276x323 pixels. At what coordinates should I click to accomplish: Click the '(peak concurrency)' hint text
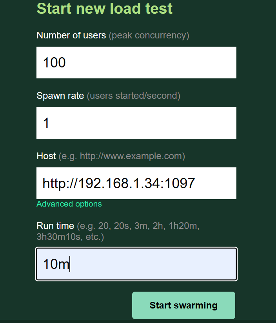[x=149, y=35]
